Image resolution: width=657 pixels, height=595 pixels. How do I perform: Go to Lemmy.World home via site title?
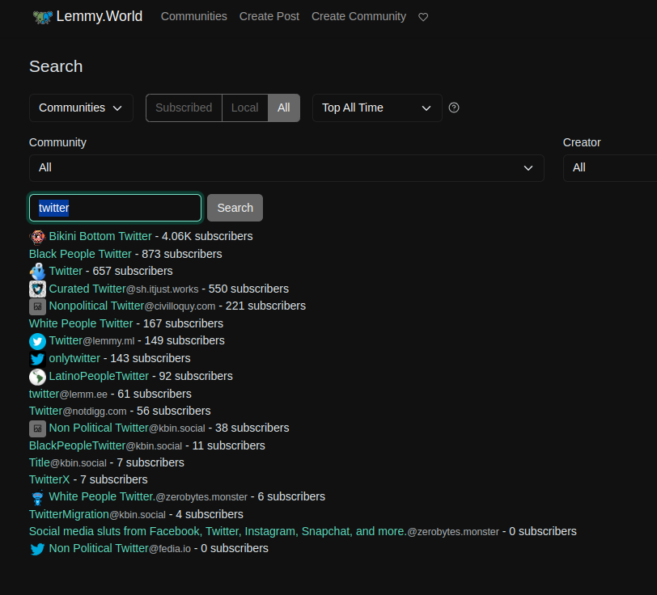pyautogui.click(x=100, y=16)
